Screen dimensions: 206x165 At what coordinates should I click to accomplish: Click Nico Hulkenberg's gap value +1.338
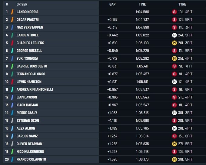click(112, 151)
